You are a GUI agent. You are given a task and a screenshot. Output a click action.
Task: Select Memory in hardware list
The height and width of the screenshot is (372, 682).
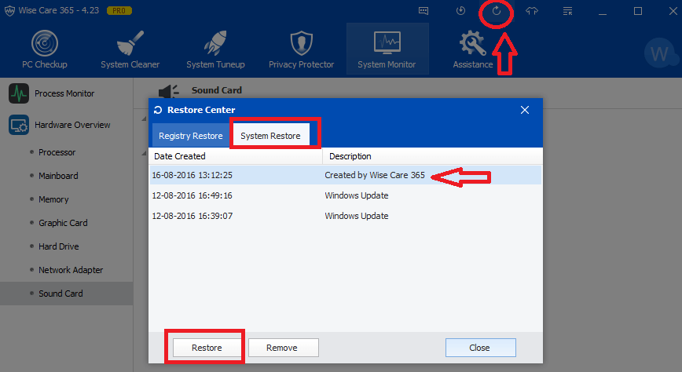53,199
